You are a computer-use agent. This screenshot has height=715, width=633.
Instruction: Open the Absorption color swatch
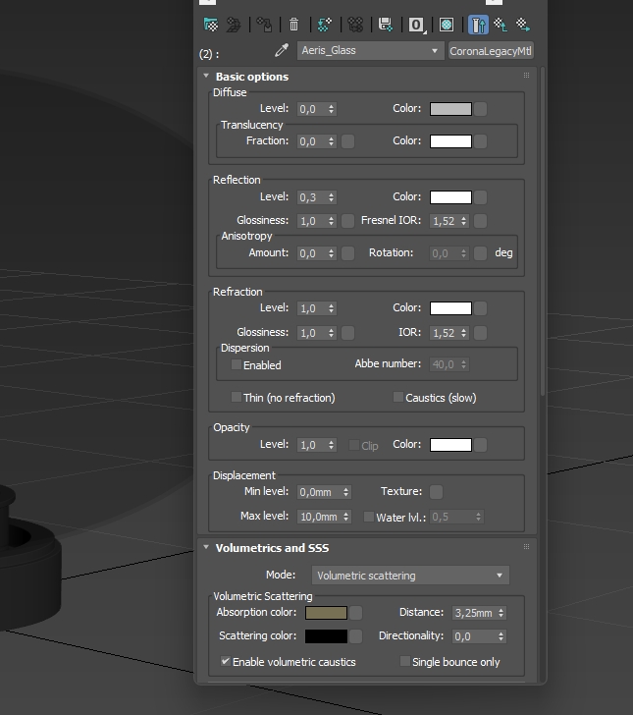click(x=326, y=613)
